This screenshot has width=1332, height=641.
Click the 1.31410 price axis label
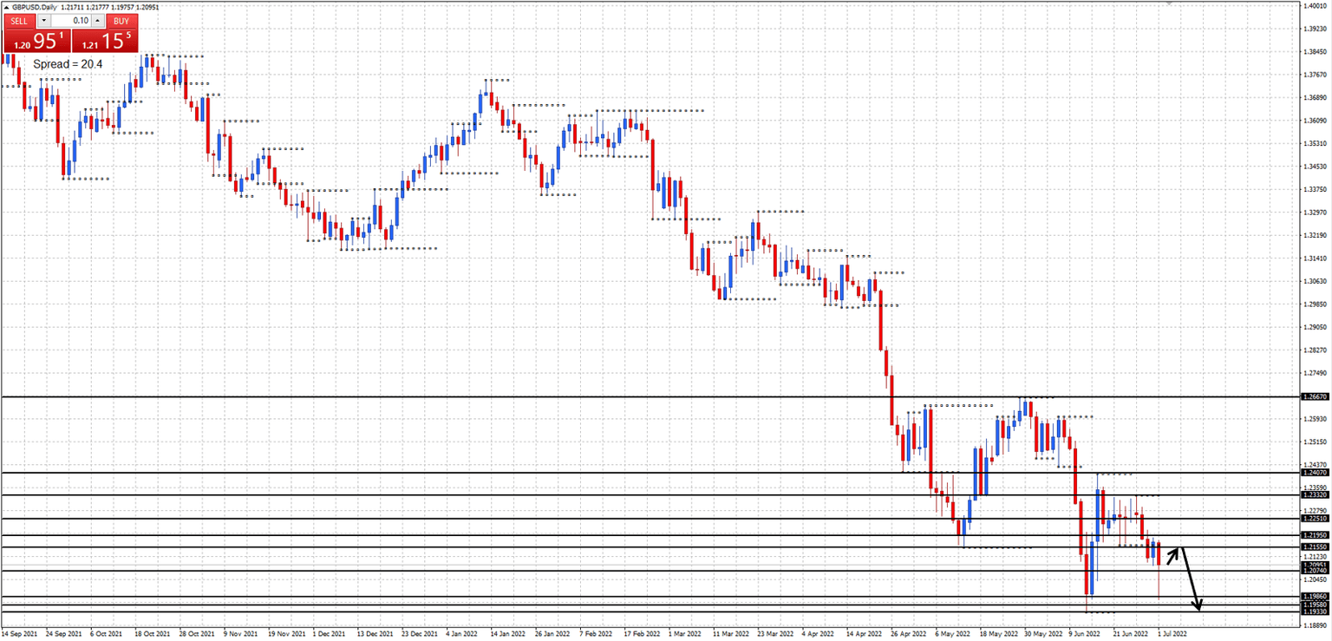1316,258
